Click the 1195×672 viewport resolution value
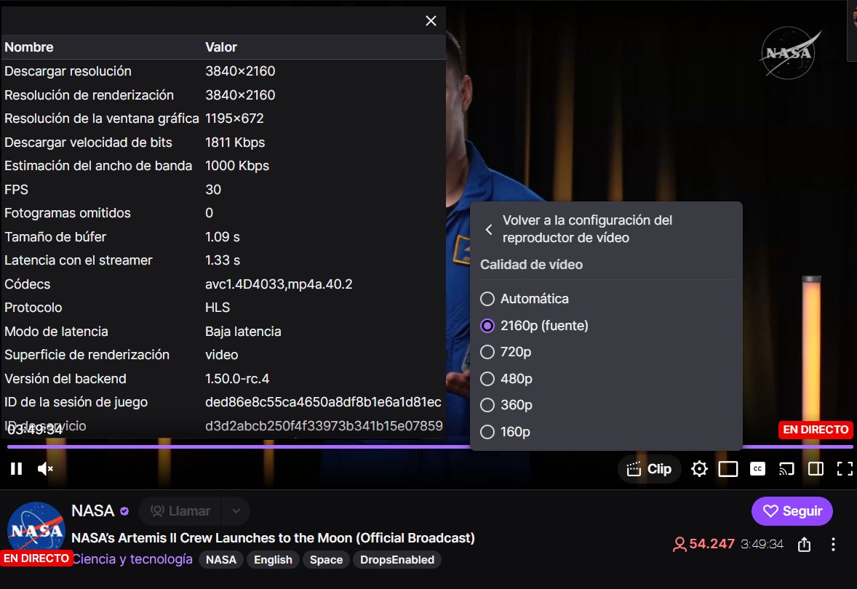This screenshot has width=857, height=589. pos(234,119)
